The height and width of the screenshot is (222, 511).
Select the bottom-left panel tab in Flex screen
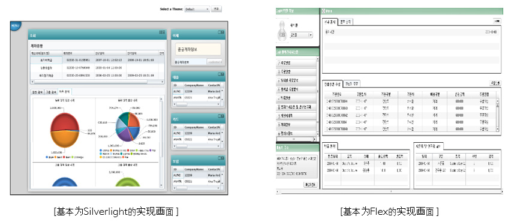[x=330, y=146]
